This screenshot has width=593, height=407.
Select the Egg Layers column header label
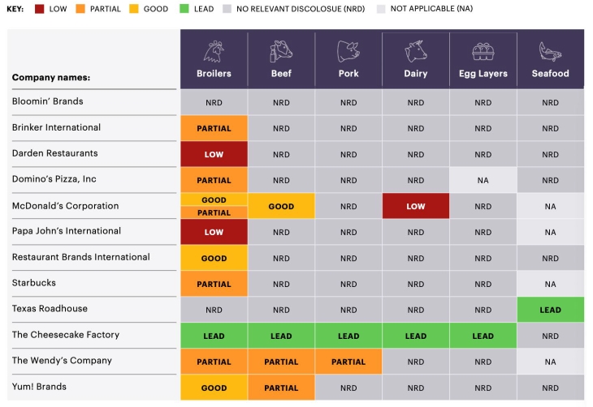[x=483, y=74]
